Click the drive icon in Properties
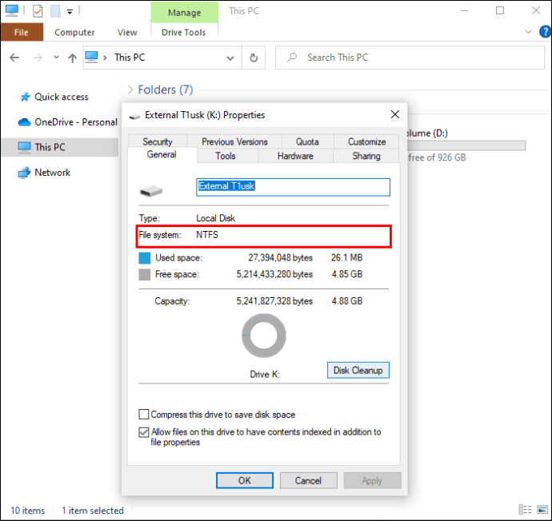552x521 pixels. tap(151, 191)
